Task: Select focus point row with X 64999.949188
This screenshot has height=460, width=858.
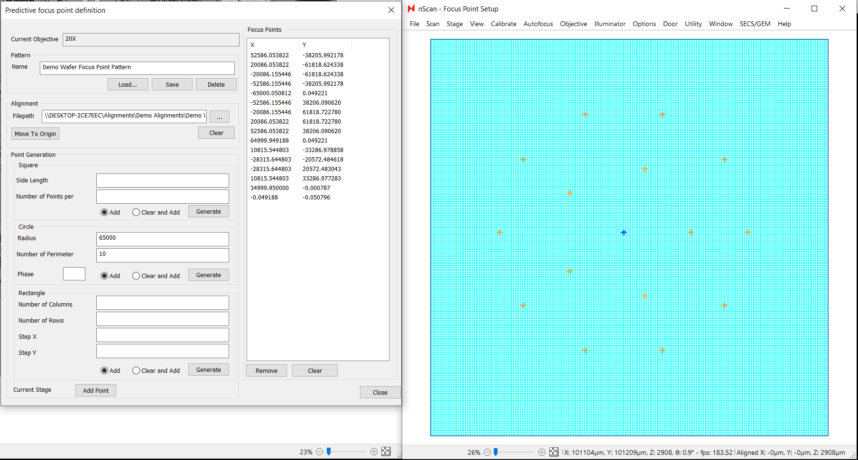Action: 269,141
